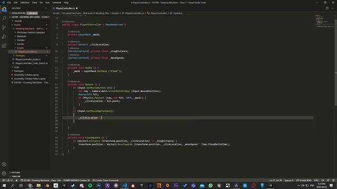Click the split editor icon
The width and height of the screenshot is (337, 189).
[327, 8]
